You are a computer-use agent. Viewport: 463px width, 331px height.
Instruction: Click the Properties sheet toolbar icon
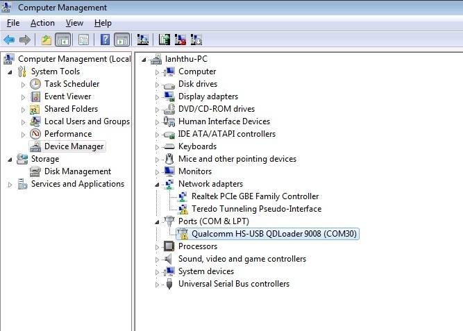[83, 40]
